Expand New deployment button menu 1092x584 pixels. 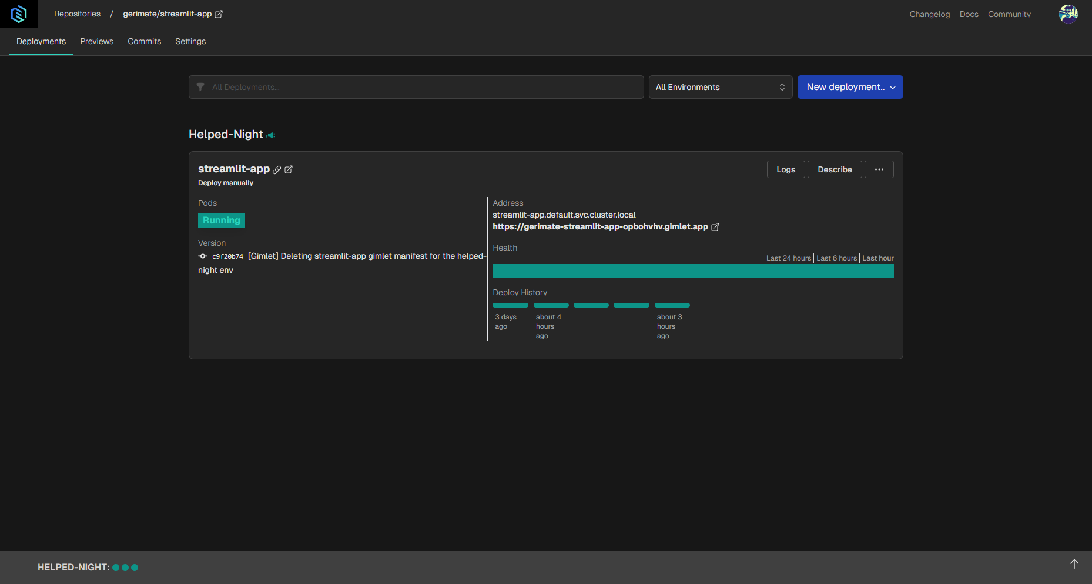tap(850, 87)
